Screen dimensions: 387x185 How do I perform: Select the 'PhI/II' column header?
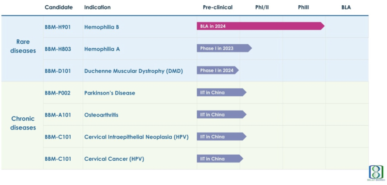(262, 7)
